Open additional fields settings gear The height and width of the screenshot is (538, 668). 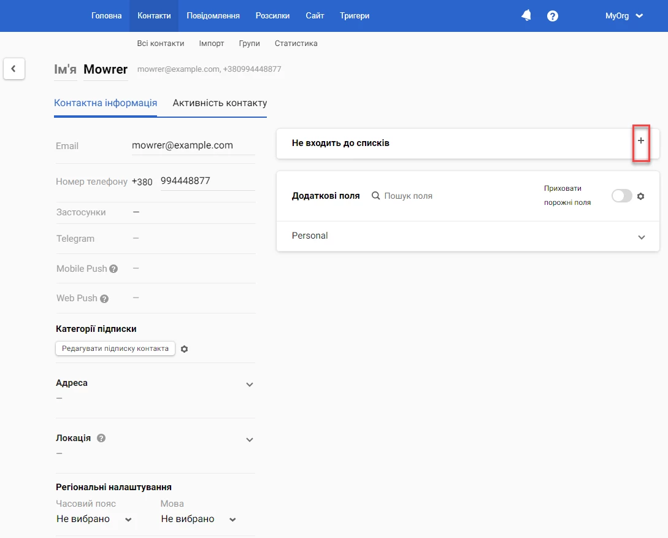coord(640,196)
